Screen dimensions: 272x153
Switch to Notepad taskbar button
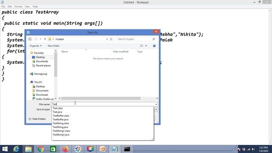[115, 149]
